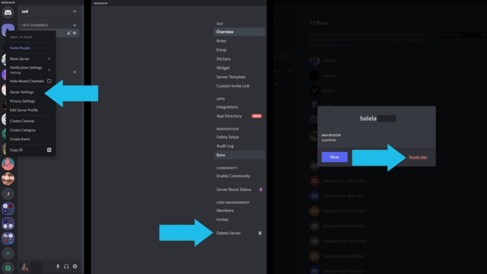Click the Done button in ban dialog
This screenshot has width=487, height=274.
(334, 157)
